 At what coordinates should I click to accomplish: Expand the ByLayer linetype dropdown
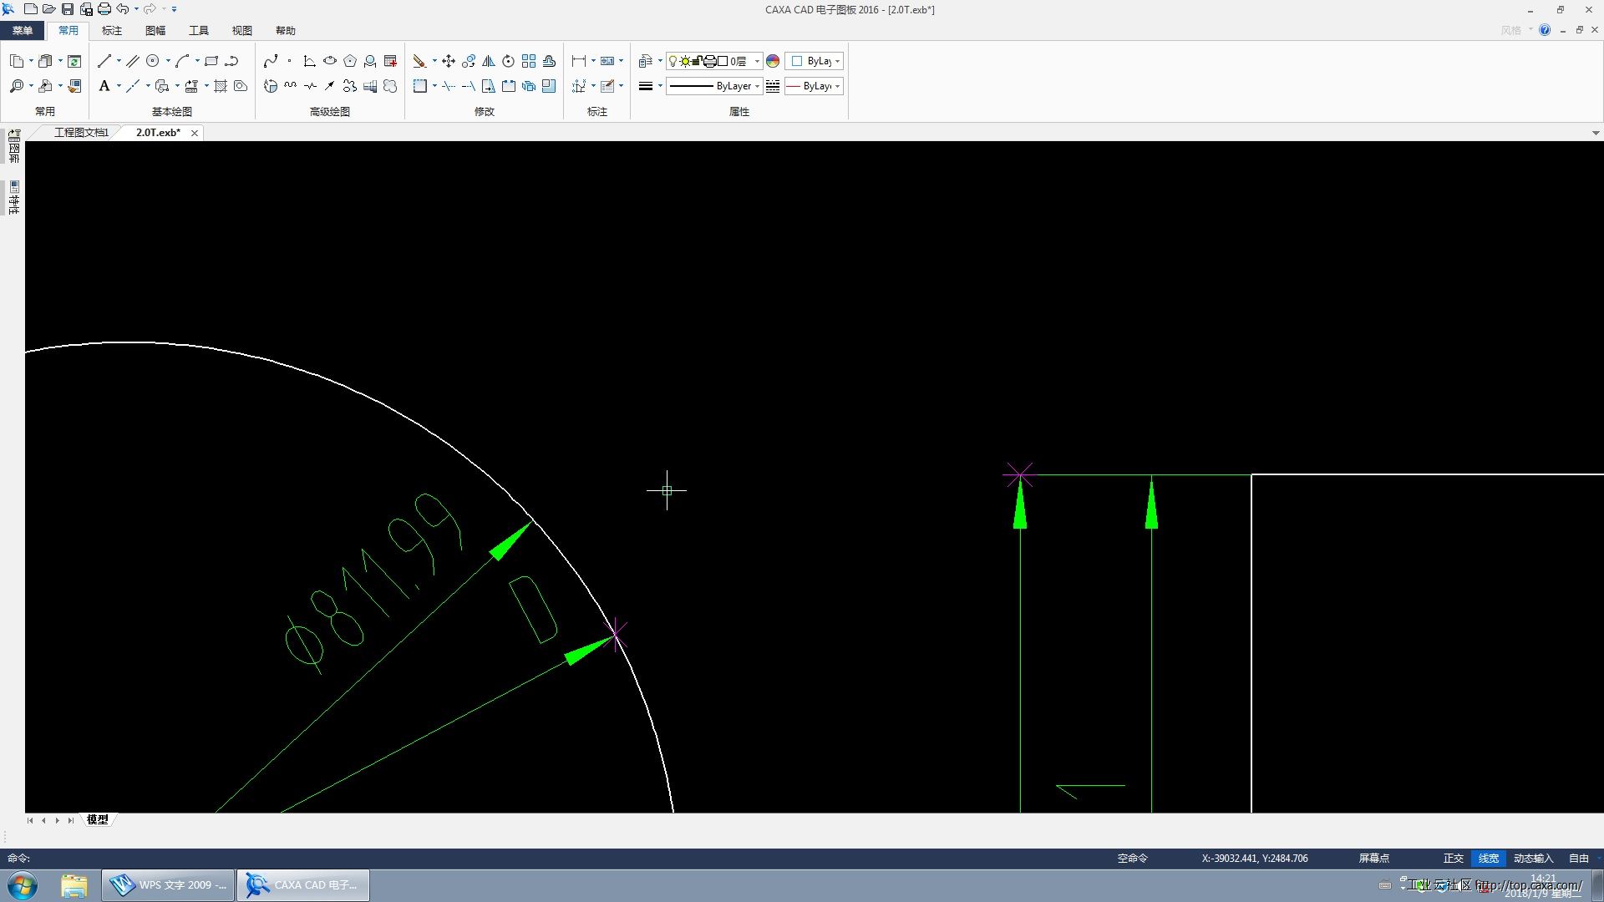(757, 86)
